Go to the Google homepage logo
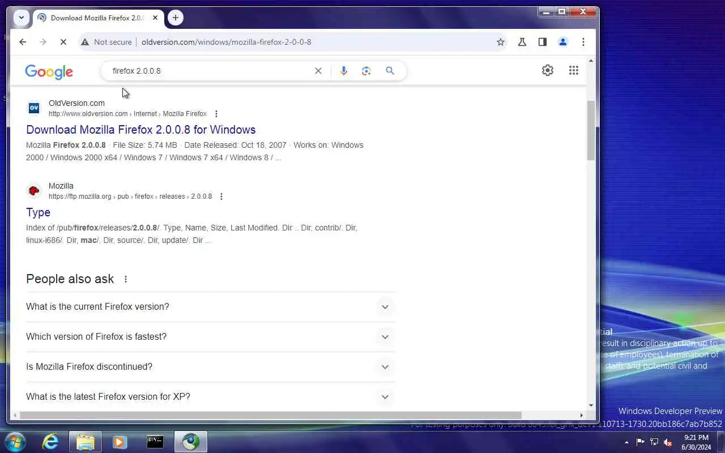Screen dimensions: 725x453 point(49,72)
